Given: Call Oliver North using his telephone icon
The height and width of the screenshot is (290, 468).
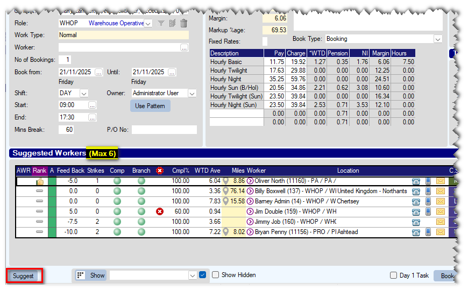Looking at the screenshot, I should point(416,181).
